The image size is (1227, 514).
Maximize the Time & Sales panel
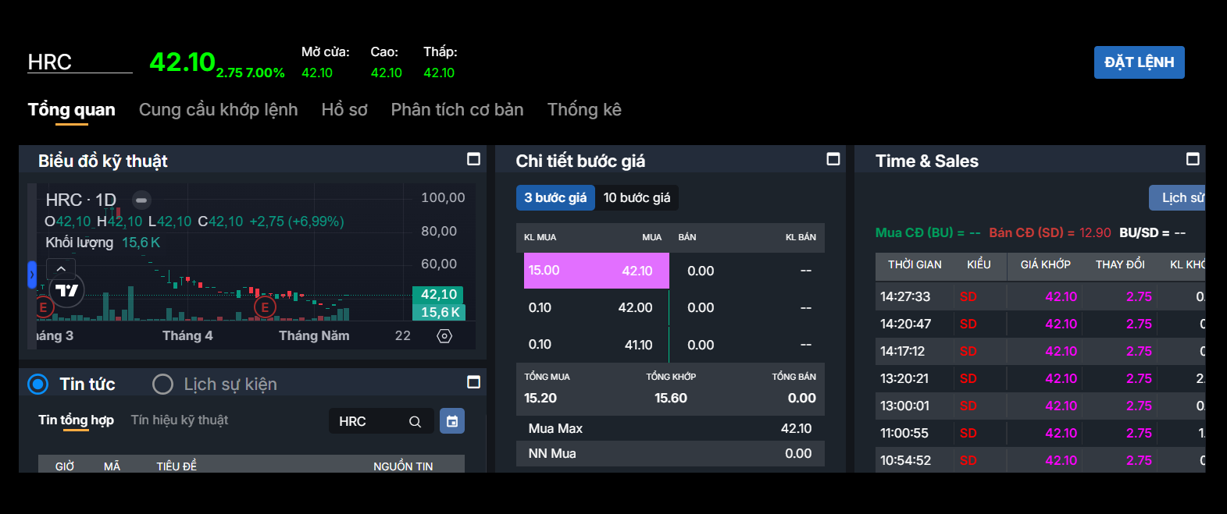(1193, 159)
